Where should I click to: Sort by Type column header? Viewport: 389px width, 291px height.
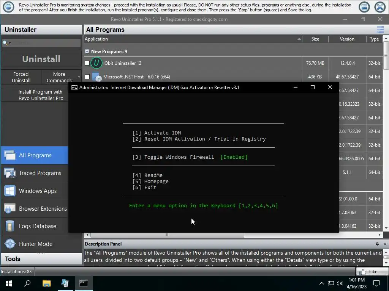click(374, 39)
